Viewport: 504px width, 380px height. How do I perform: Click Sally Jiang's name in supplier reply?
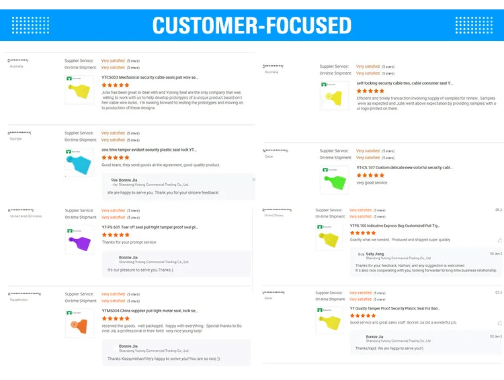coord(375,254)
